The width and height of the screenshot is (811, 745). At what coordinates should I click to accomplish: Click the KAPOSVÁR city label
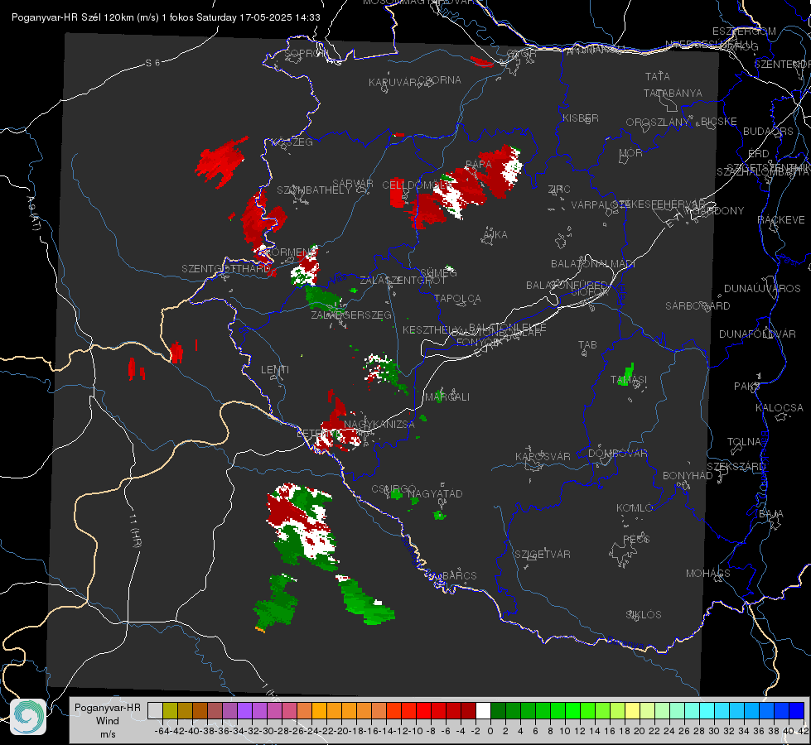(x=543, y=457)
